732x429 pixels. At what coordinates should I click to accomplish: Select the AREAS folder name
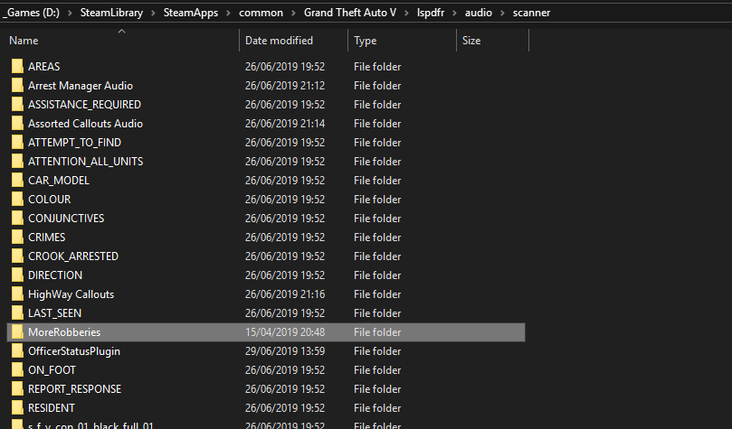click(x=43, y=67)
